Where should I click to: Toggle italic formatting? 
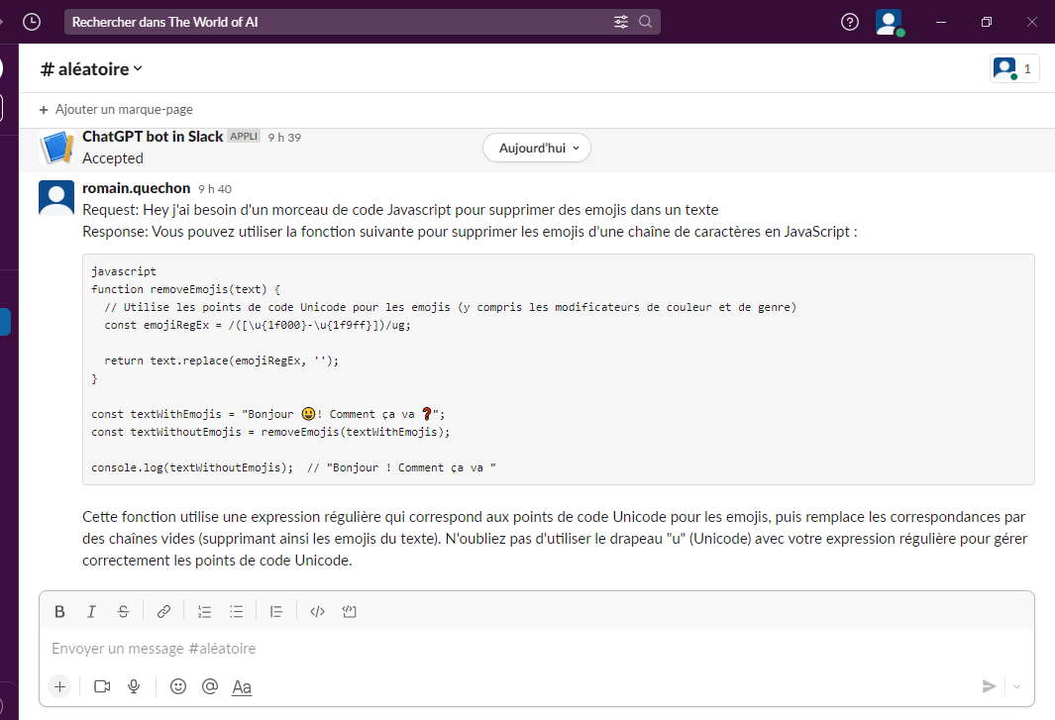91,611
